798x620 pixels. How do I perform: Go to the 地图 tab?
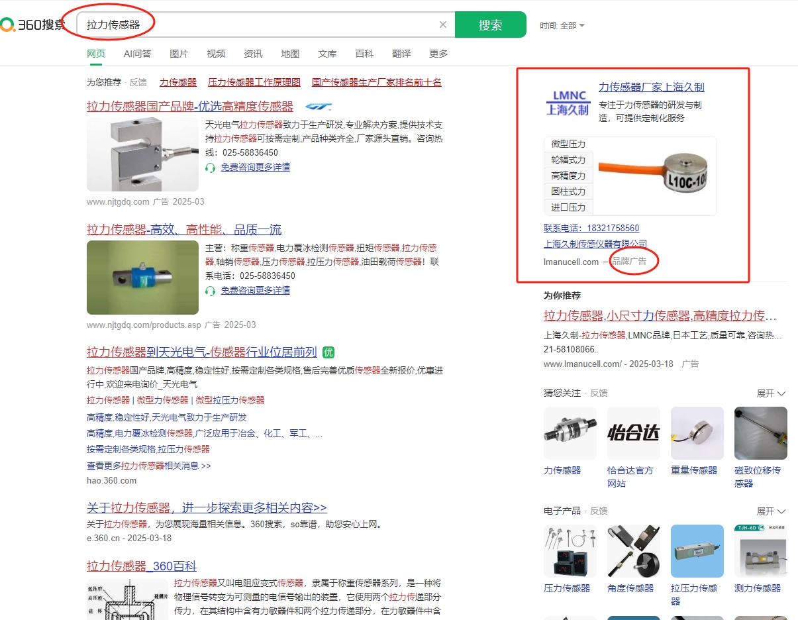point(290,54)
